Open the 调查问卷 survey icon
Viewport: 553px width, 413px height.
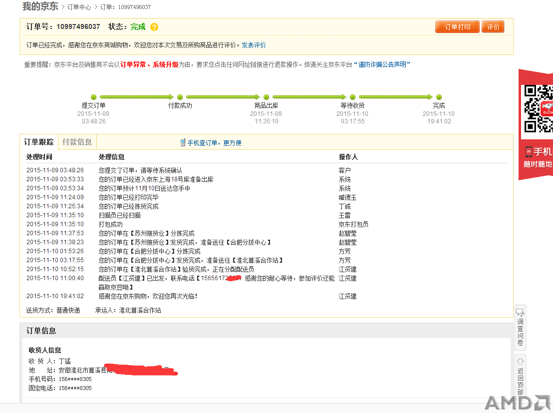point(520,313)
